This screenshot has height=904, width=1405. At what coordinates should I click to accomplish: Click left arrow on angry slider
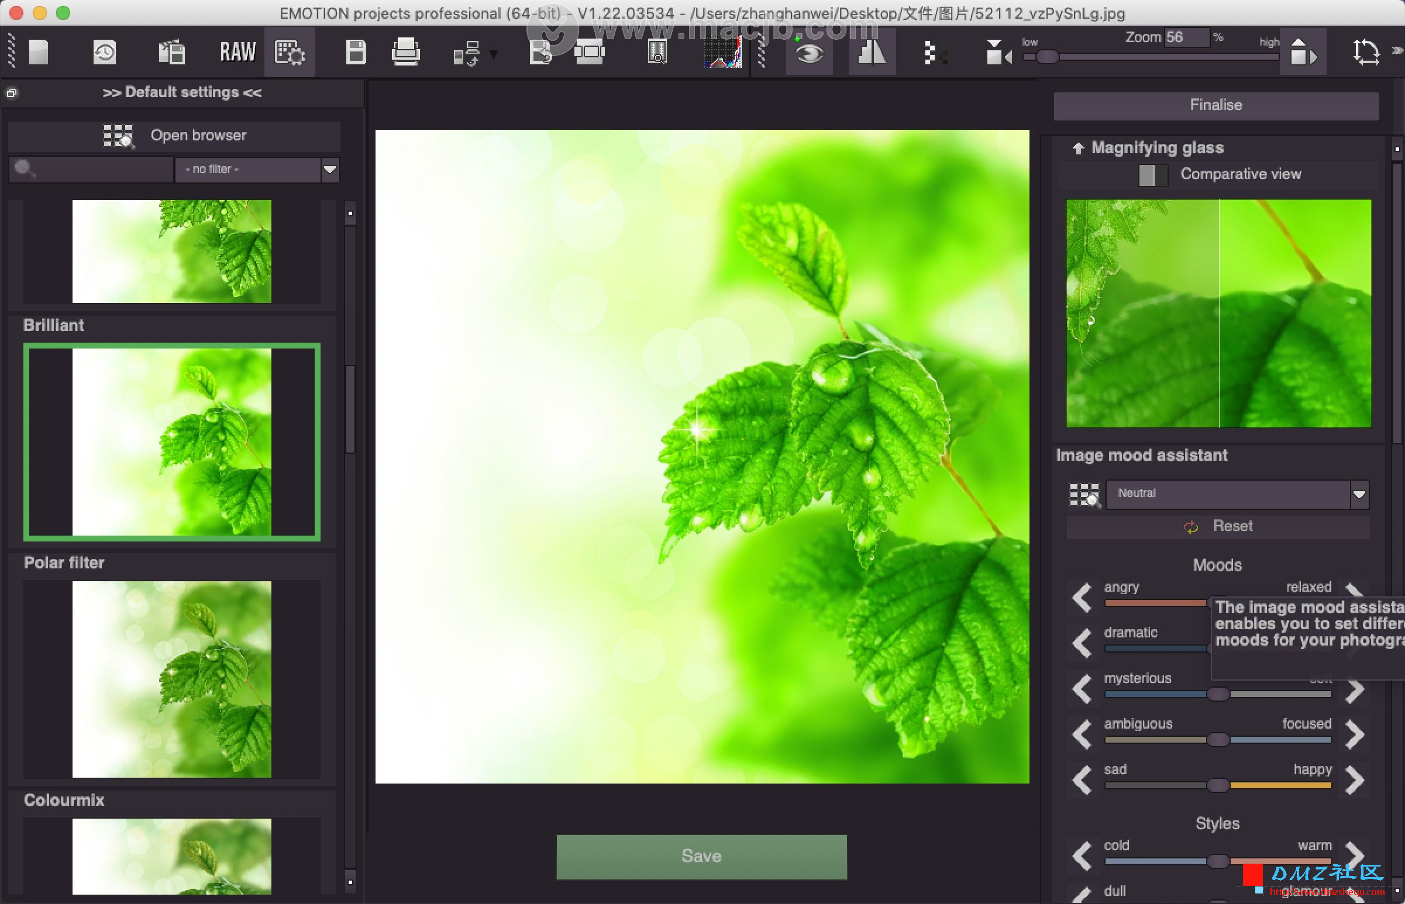coord(1082,597)
